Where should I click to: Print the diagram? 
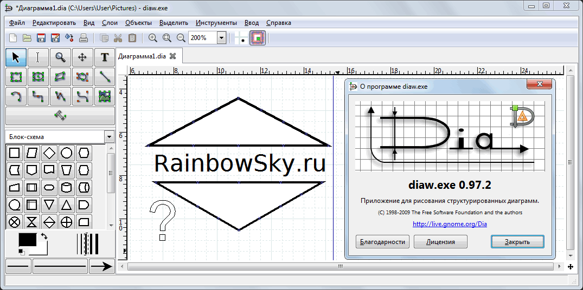click(x=84, y=38)
